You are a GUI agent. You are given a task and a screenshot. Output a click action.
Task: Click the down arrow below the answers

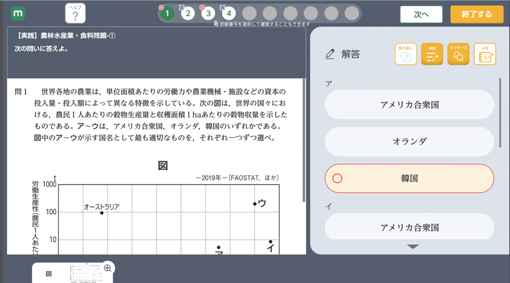point(413,247)
